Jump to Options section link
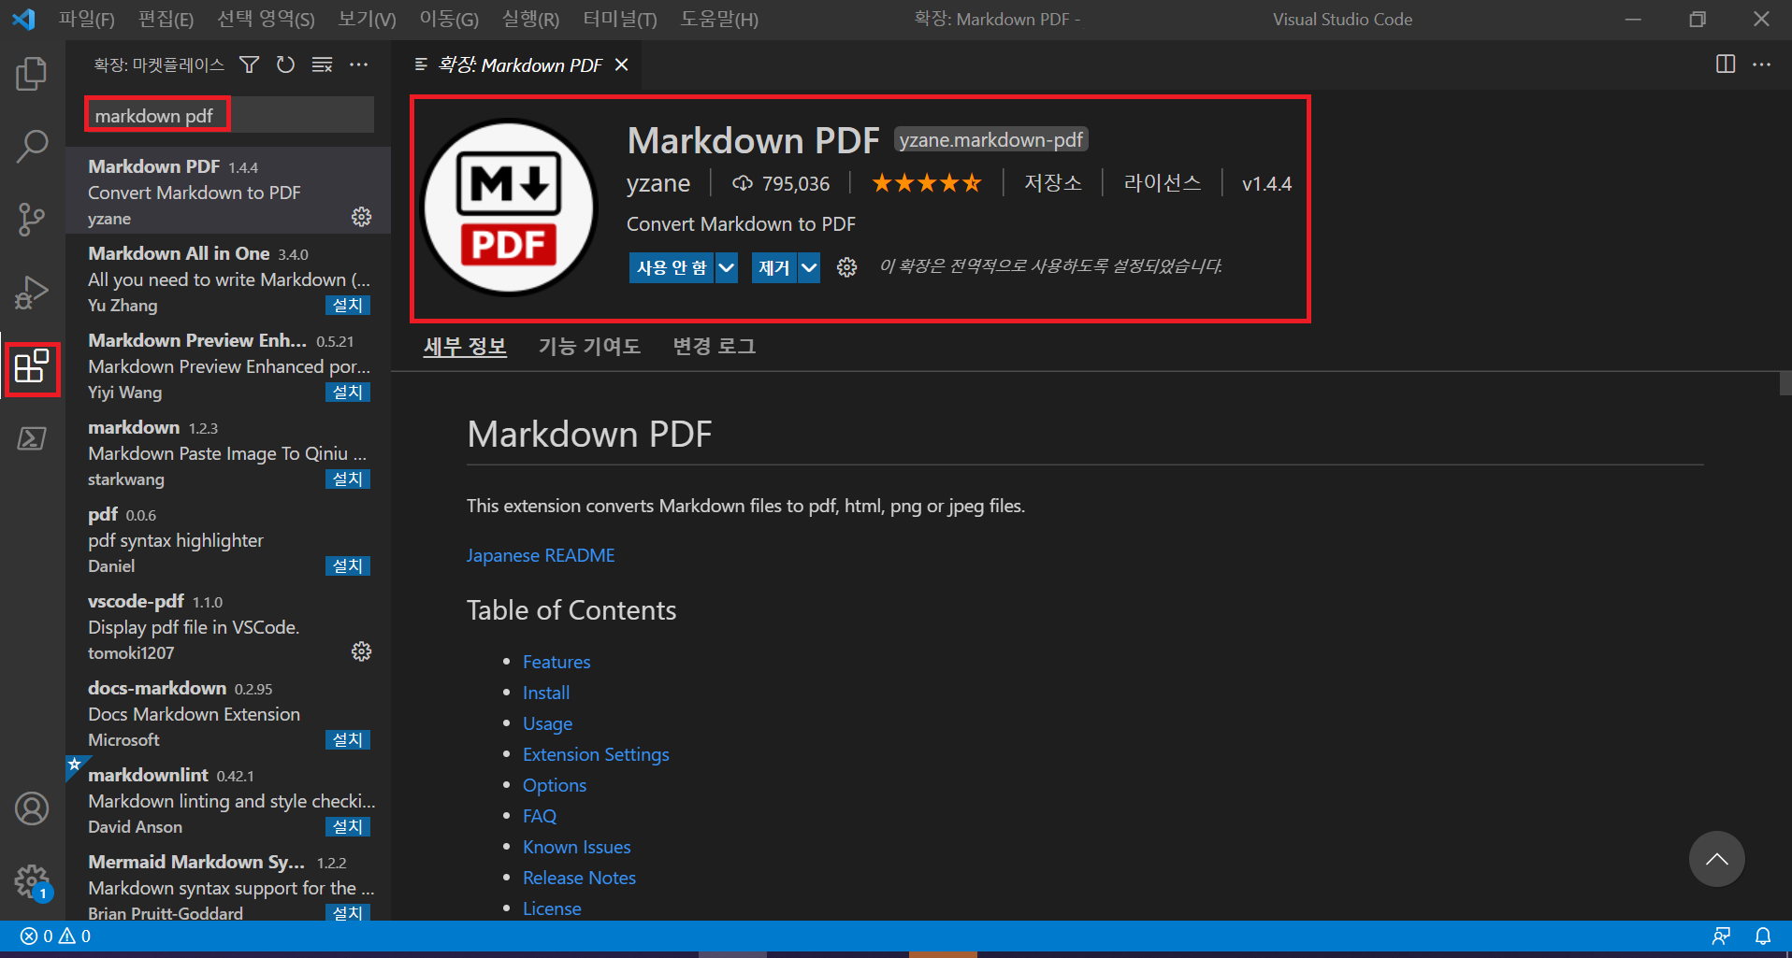The height and width of the screenshot is (958, 1792). tap(555, 785)
